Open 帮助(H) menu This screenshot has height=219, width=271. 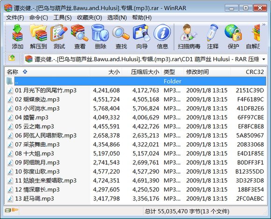click(142, 17)
